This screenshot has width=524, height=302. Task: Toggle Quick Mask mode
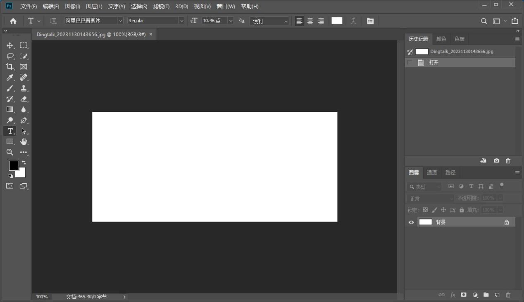(x=10, y=186)
